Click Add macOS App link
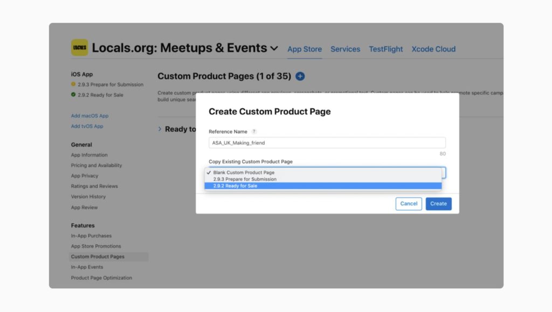 (90, 116)
